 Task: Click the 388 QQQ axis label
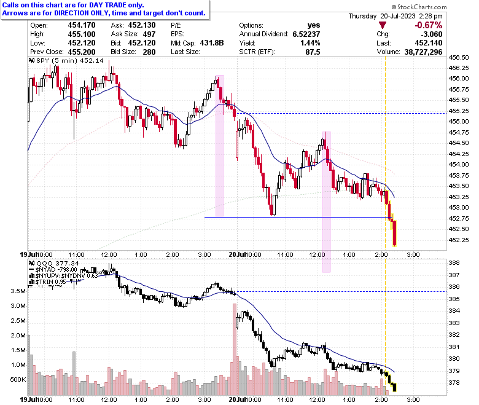(x=454, y=263)
